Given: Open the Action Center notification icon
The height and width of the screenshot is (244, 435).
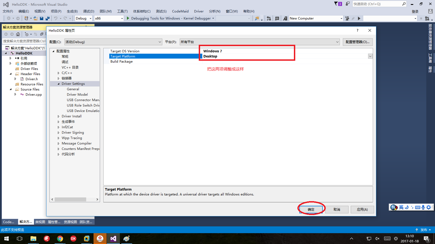Looking at the screenshot, I should tap(426, 239).
